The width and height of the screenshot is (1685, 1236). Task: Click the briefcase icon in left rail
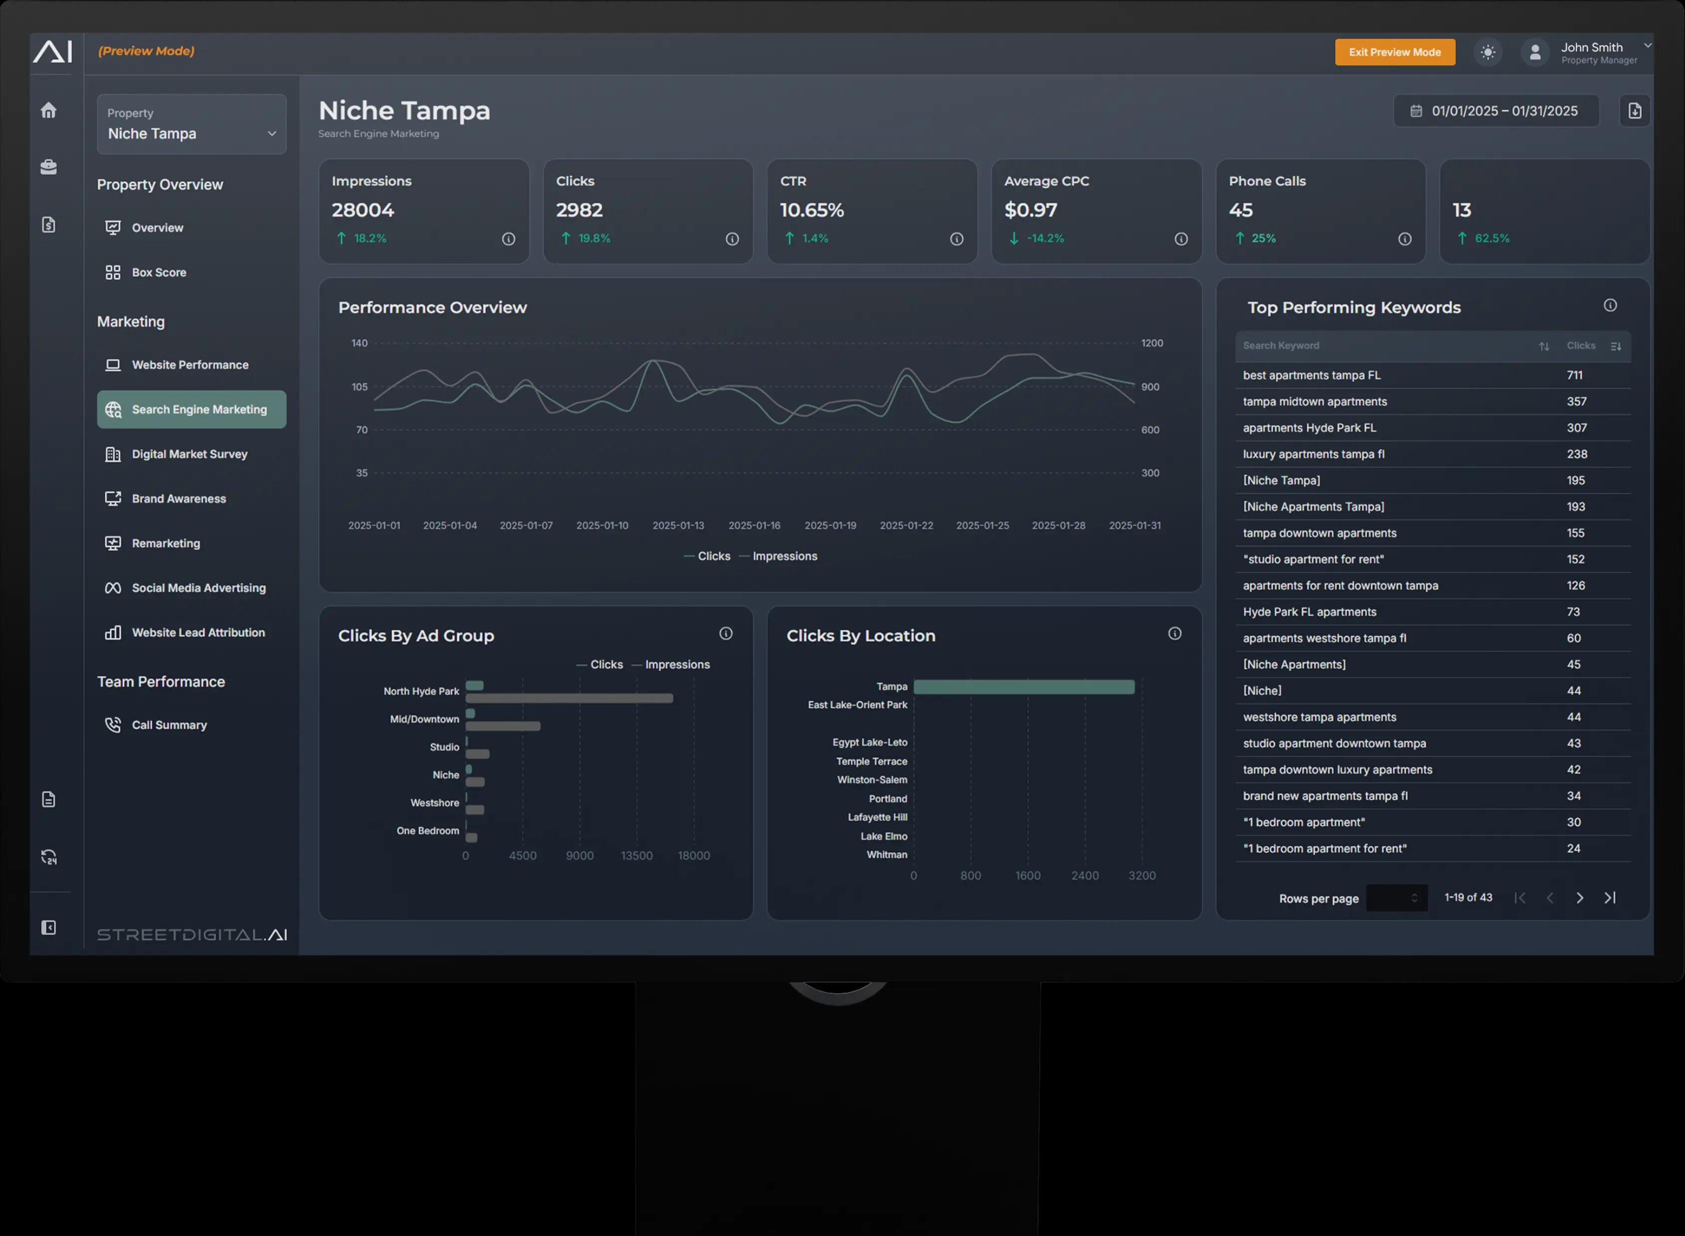(x=48, y=167)
